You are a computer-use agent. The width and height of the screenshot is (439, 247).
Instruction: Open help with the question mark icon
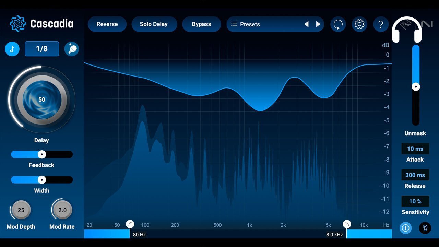[381, 24]
